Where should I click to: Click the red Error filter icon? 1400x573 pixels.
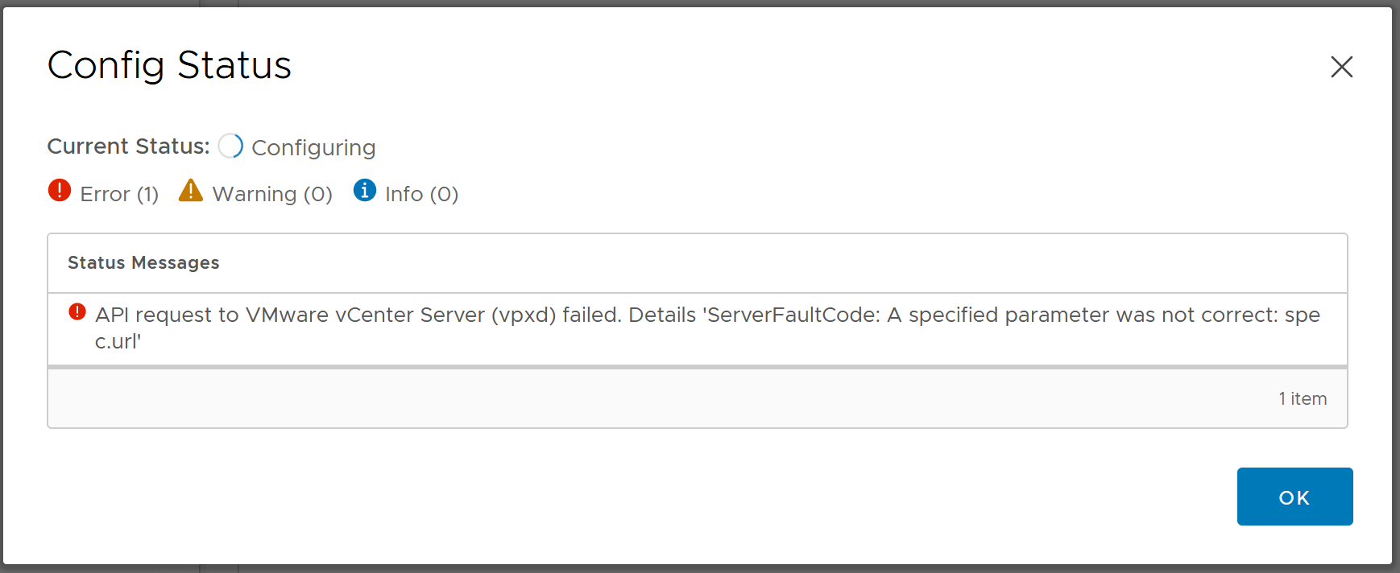coord(60,190)
